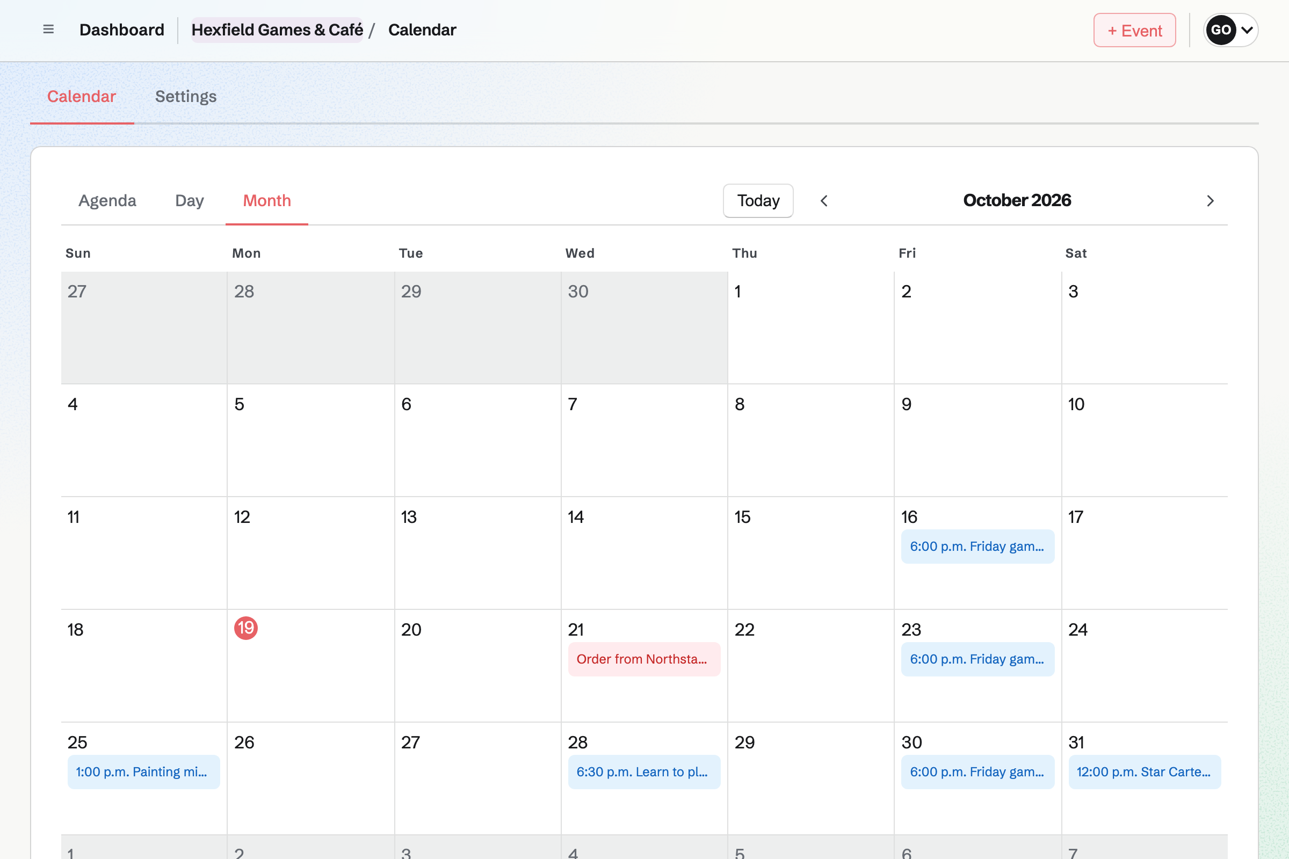Select day cell October 22

click(x=811, y=666)
